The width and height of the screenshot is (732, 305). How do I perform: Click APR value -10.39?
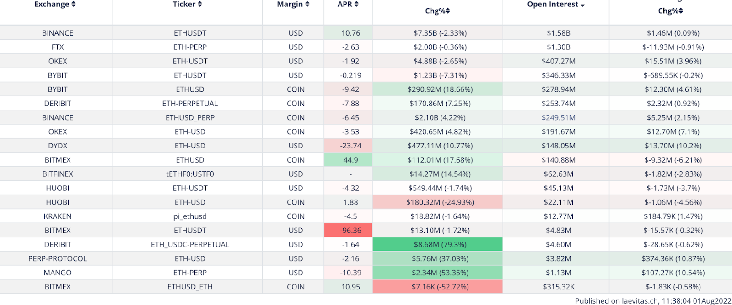pos(348,273)
